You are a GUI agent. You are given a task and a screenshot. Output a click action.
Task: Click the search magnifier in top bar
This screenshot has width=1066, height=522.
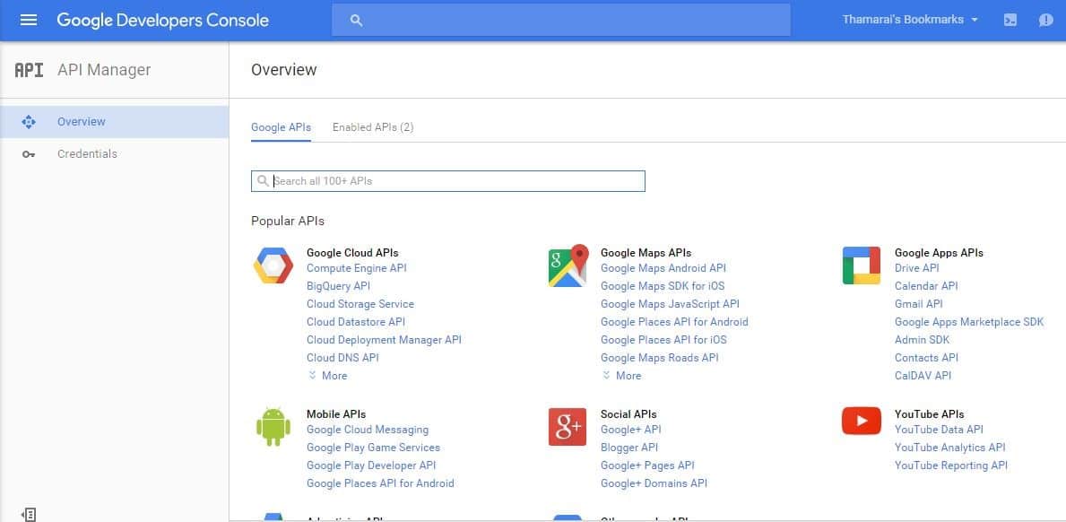pos(356,21)
